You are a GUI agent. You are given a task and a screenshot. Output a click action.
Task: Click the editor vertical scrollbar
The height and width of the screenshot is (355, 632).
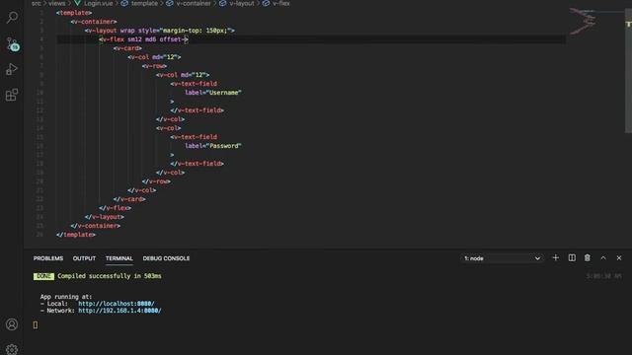click(628, 70)
